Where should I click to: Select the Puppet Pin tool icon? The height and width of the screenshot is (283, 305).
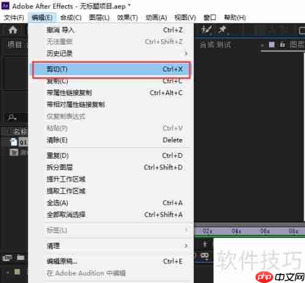(x=223, y=30)
